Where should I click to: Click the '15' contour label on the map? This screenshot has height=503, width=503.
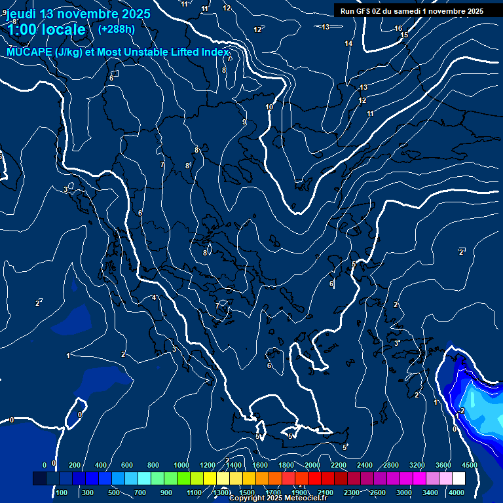(404, 35)
